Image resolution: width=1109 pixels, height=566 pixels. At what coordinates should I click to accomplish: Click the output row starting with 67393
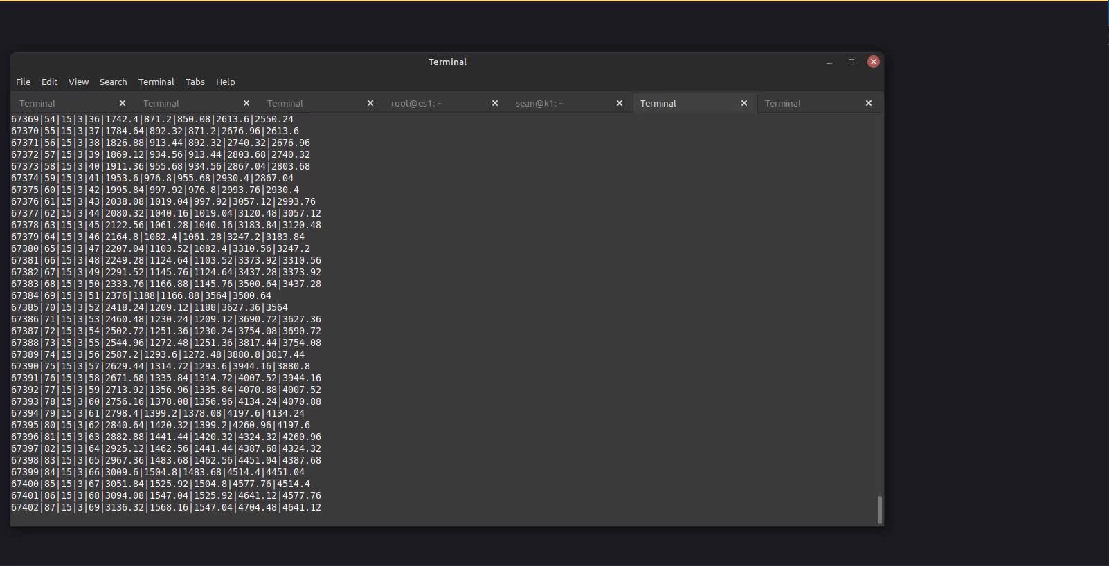pos(166,401)
